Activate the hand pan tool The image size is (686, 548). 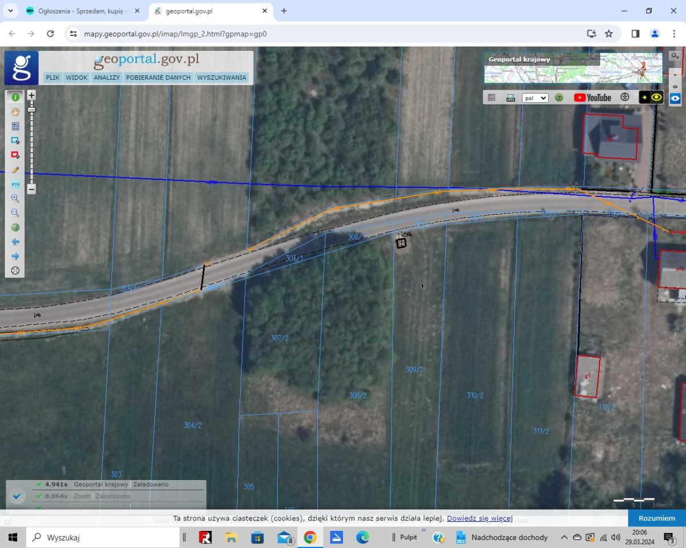click(x=15, y=112)
